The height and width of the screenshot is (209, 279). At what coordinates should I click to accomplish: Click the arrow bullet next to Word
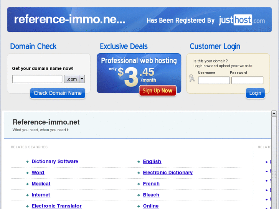[27, 173]
